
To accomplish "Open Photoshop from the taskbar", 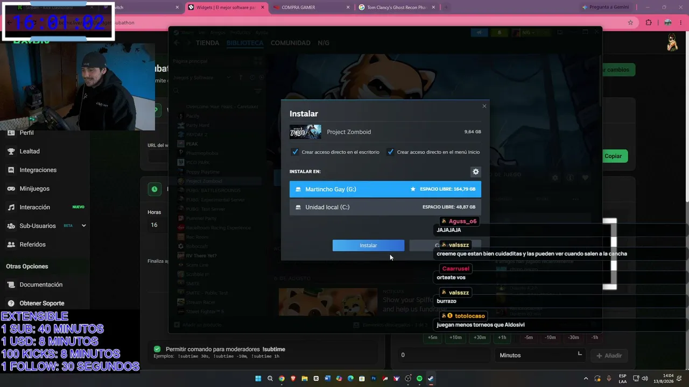I will coord(374,378).
